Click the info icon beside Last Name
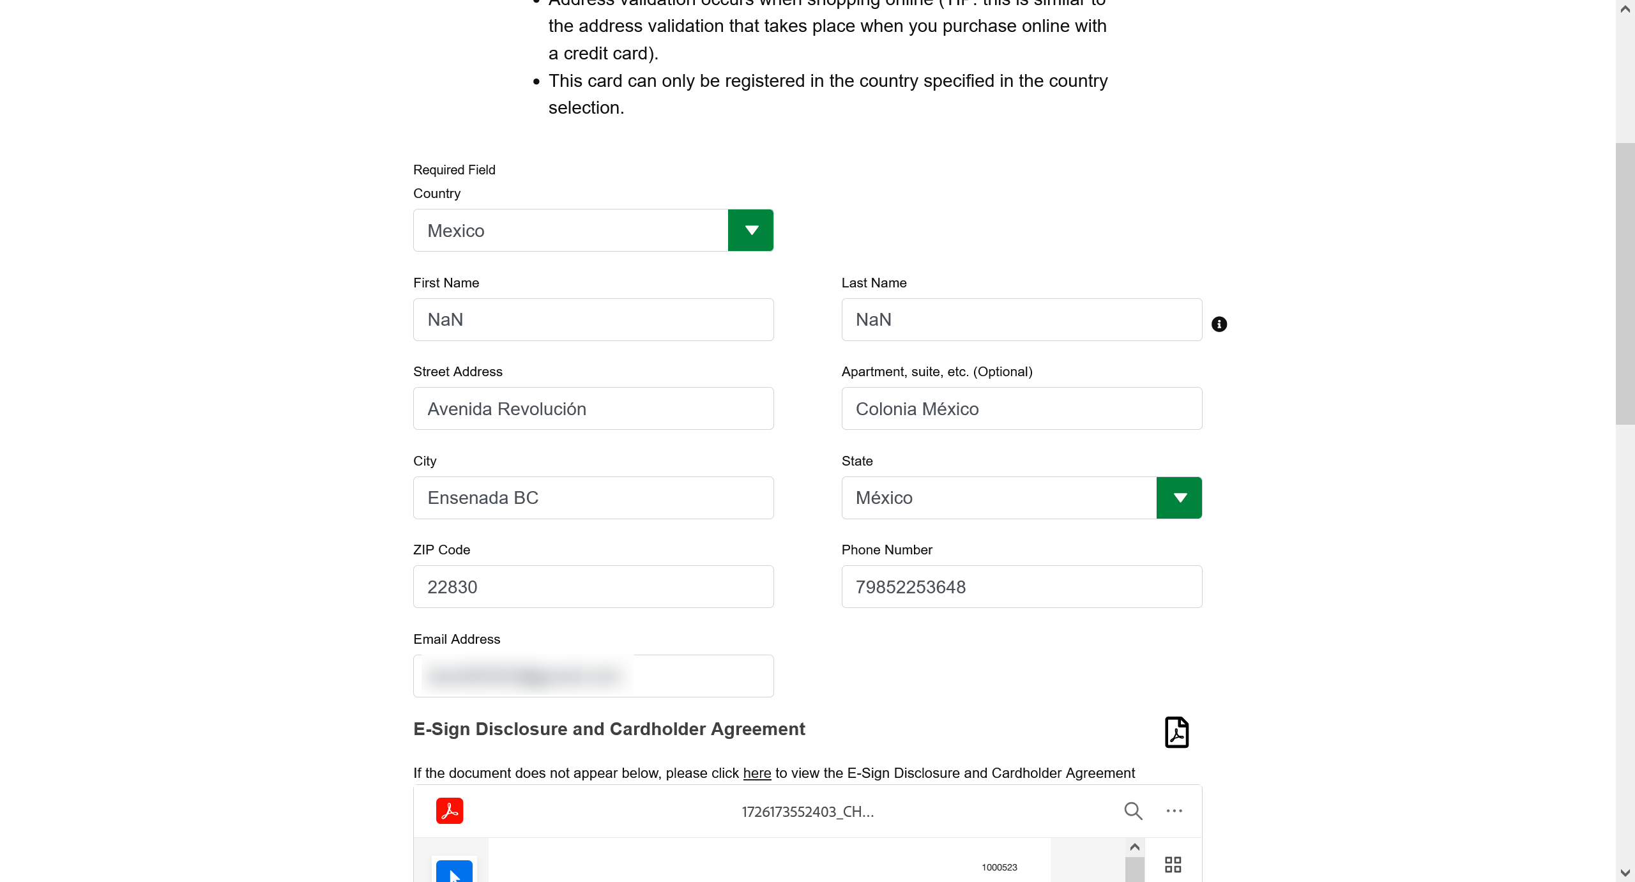The width and height of the screenshot is (1635, 882). [x=1219, y=324]
